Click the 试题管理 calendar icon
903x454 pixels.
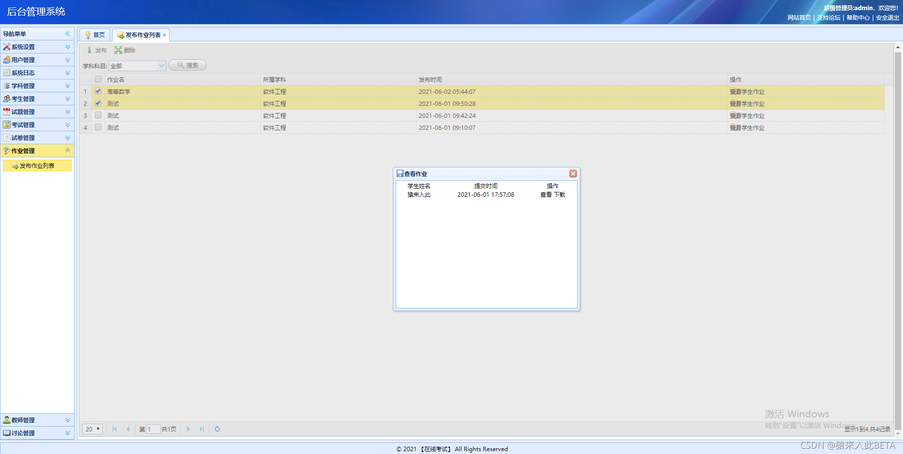coord(7,112)
